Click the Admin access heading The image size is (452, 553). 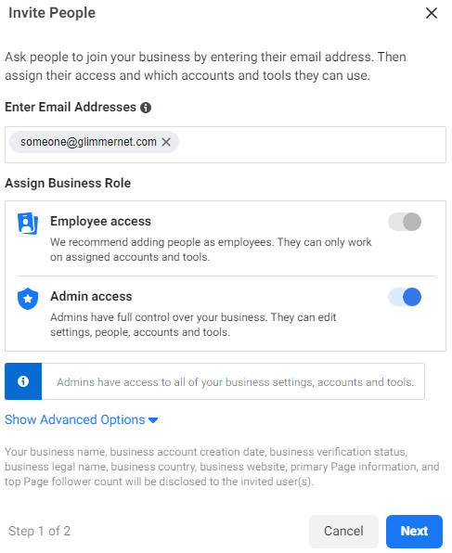[91, 296]
